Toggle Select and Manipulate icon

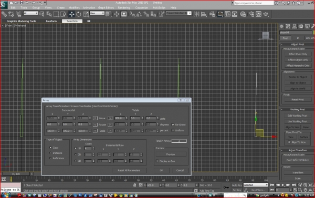point(117,14)
